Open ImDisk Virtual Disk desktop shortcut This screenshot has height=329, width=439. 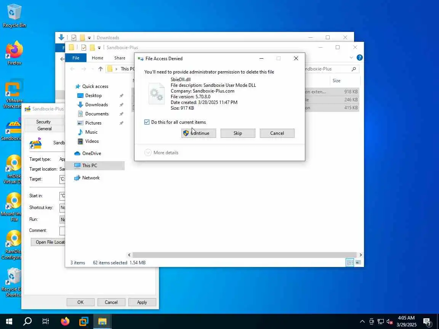coord(12,169)
